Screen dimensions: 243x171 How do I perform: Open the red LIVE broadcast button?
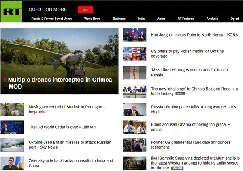click(x=85, y=9)
